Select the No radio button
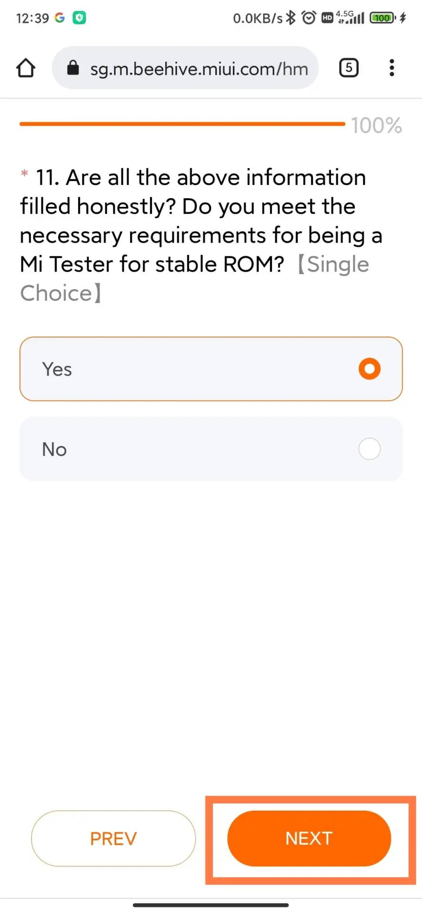Viewport: 422px width, 915px height. pyautogui.click(x=369, y=449)
